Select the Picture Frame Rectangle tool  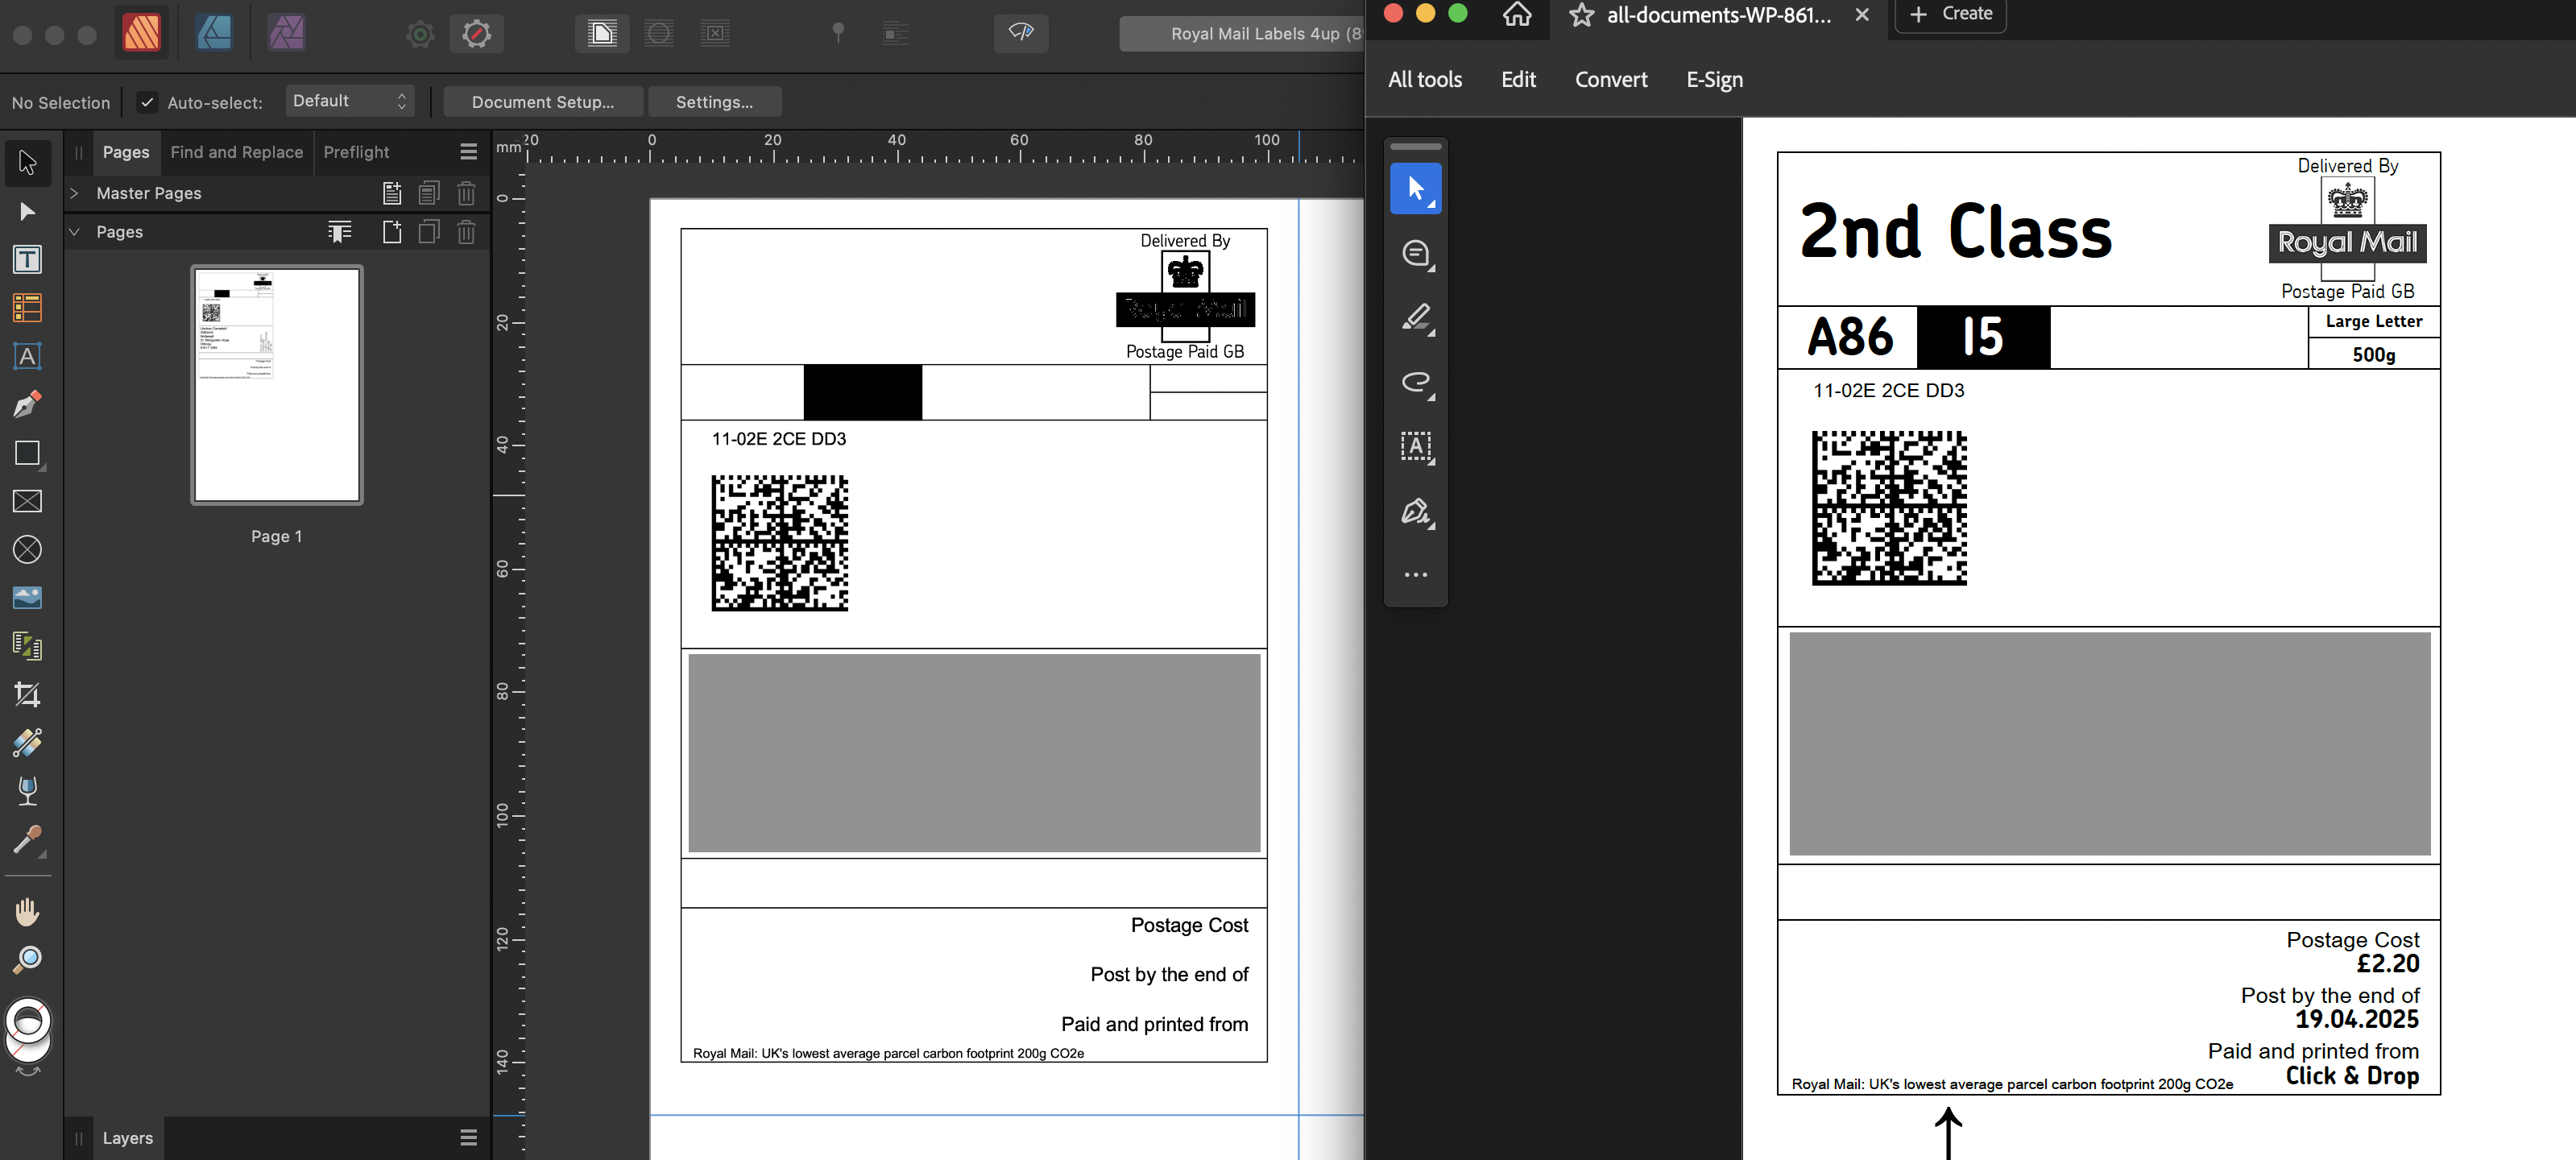(27, 501)
